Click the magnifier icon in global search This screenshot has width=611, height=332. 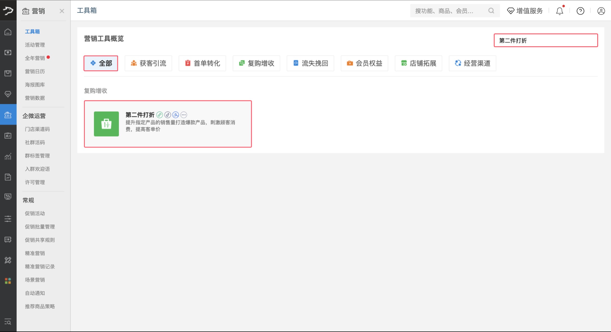[x=491, y=11]
